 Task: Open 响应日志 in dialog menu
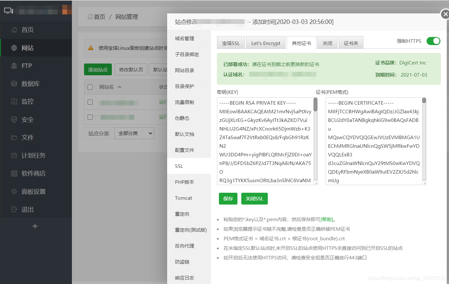(x=189, y=278)
